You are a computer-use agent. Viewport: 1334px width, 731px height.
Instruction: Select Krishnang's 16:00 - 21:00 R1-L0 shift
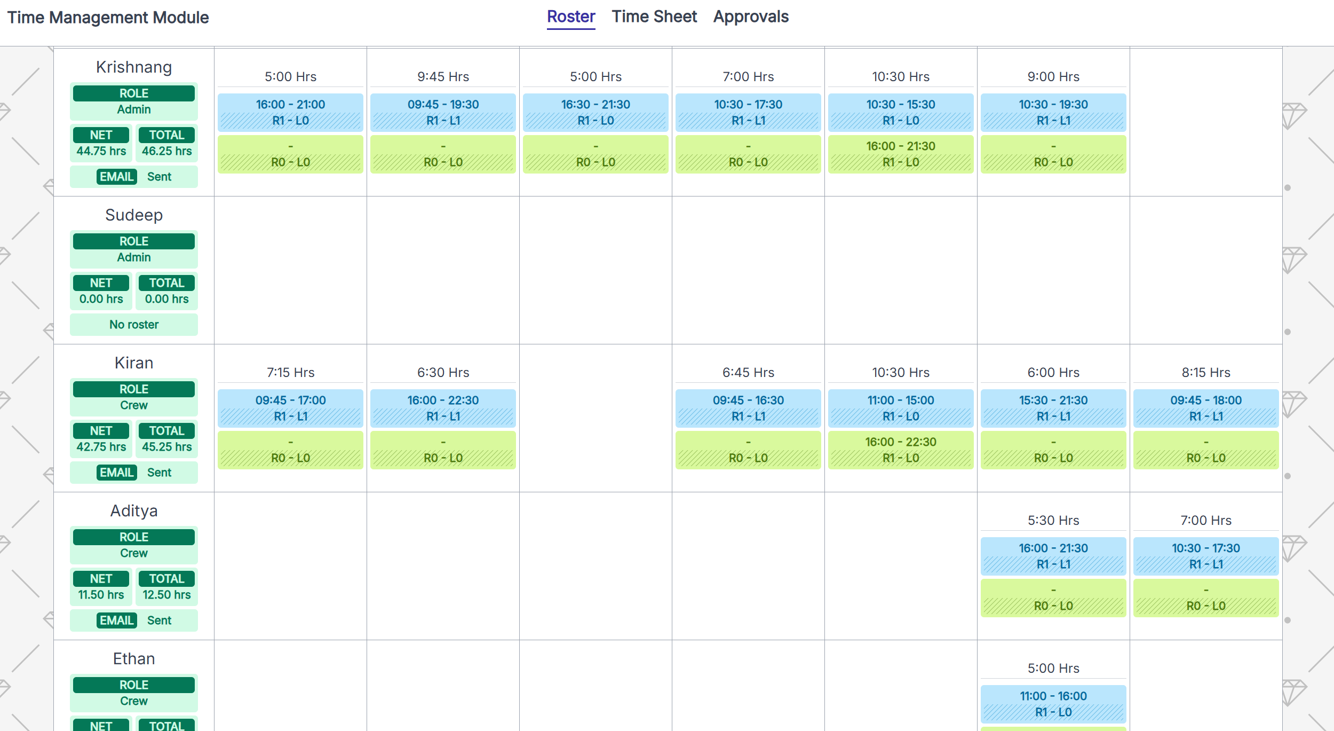(291, 112)
